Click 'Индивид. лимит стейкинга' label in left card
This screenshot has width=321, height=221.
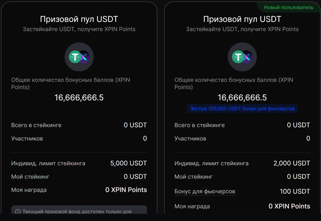[48, 163]
